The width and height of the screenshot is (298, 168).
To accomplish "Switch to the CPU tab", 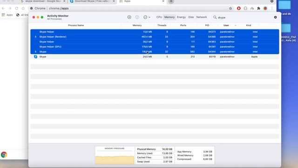I will [159, 17].
